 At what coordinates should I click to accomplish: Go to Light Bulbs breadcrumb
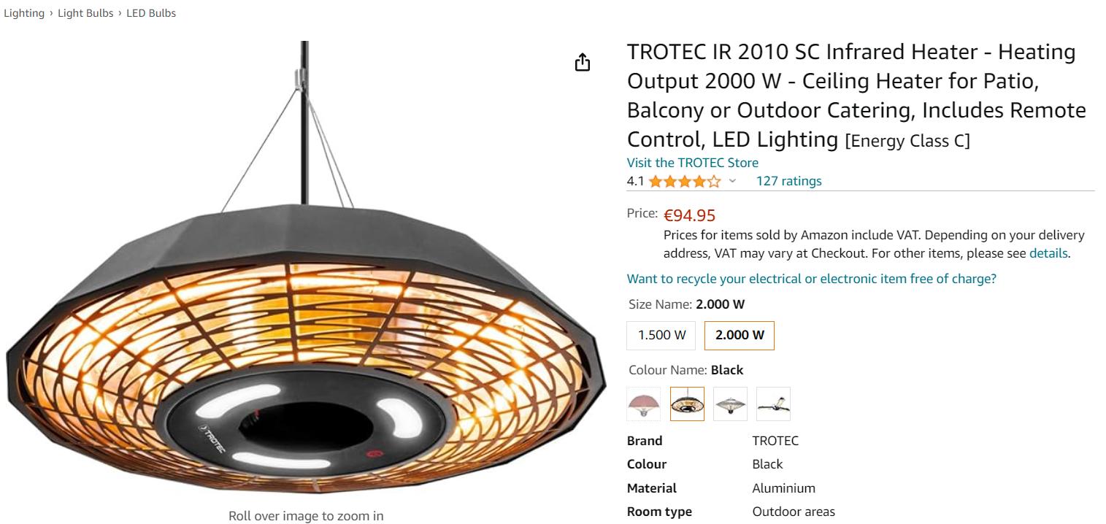coord(85,13)
